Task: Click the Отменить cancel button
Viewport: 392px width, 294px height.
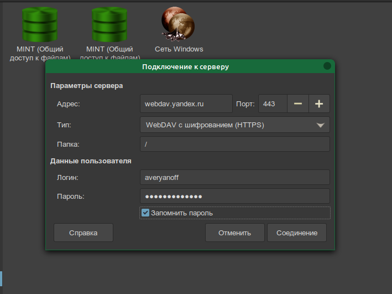Action: point(235,233)
